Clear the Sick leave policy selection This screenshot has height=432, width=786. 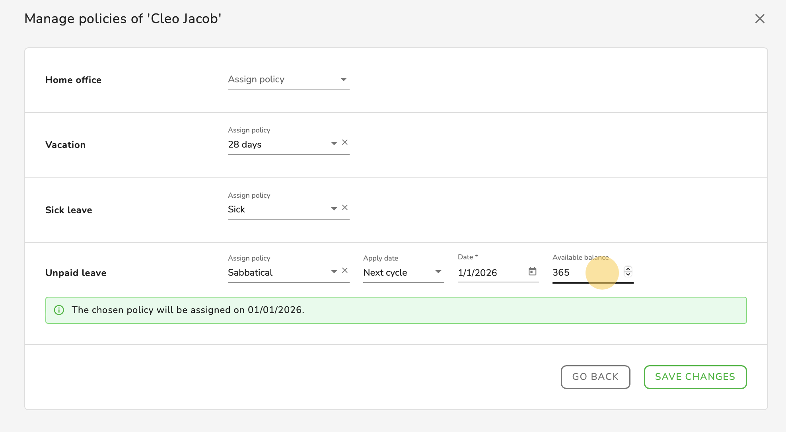[345, 208]
